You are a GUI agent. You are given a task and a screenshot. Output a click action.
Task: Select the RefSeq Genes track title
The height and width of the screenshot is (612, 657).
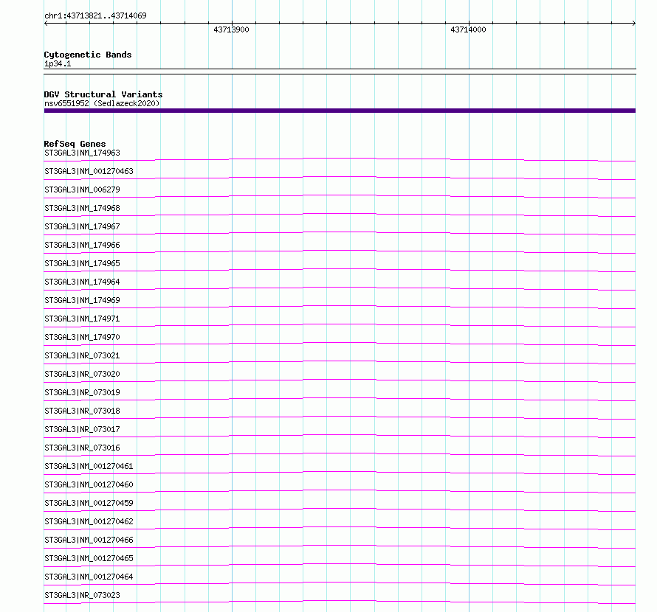coord(75,144)
